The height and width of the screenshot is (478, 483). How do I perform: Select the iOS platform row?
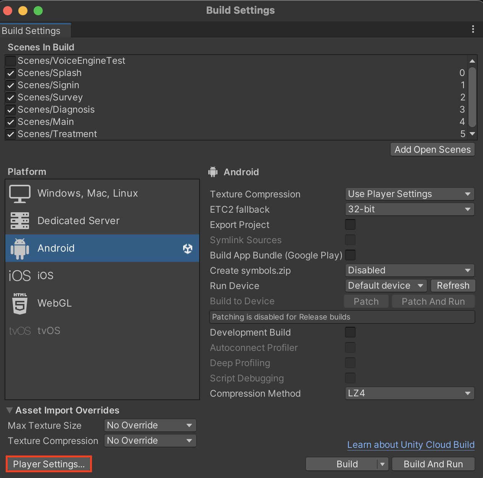pyautogui.click(x=102, y=276)
